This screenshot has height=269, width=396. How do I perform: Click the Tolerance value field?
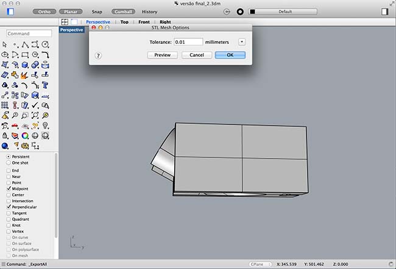coord(188,42)
